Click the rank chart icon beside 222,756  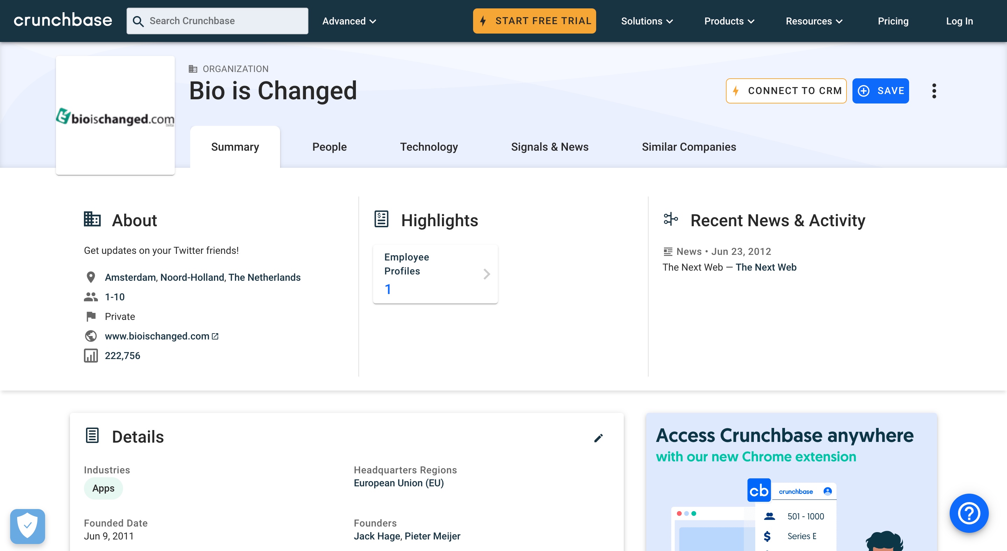(x=91, y=356)
